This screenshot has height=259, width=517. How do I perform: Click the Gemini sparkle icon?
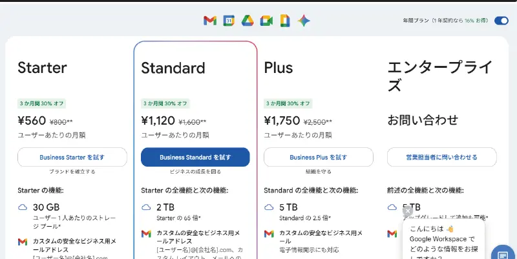[304, 21]
